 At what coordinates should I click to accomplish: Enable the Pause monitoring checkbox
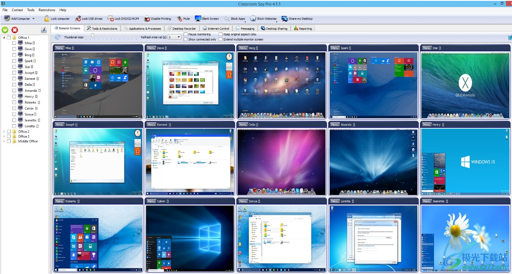pyautogui.click(x=185, y=34)
